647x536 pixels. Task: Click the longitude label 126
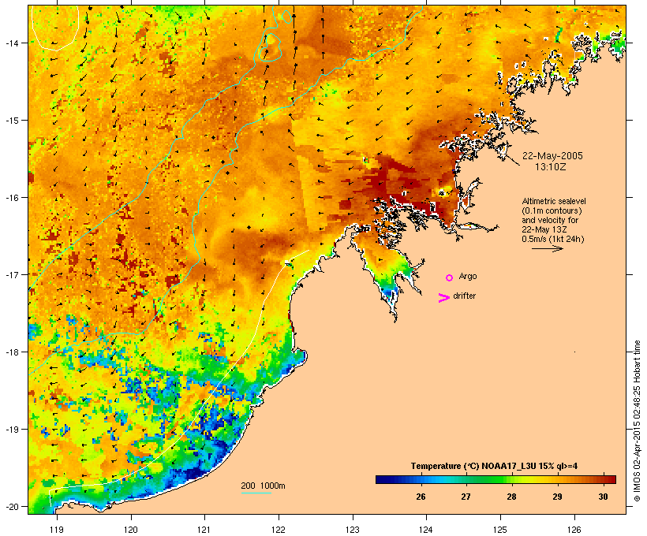[574, 530]
